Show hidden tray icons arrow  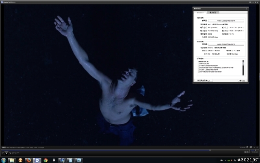coord(225,161)
